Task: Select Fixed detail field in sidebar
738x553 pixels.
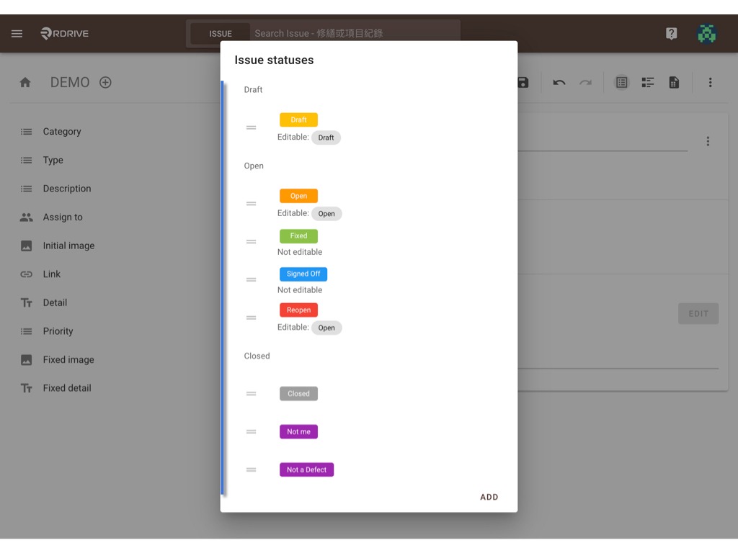Action: [67, 388]
